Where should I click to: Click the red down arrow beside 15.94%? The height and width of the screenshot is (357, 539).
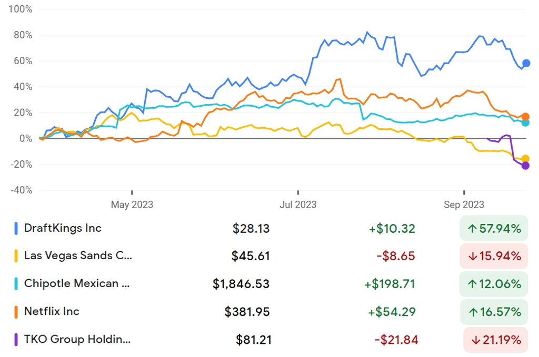(x=473, y=257)
